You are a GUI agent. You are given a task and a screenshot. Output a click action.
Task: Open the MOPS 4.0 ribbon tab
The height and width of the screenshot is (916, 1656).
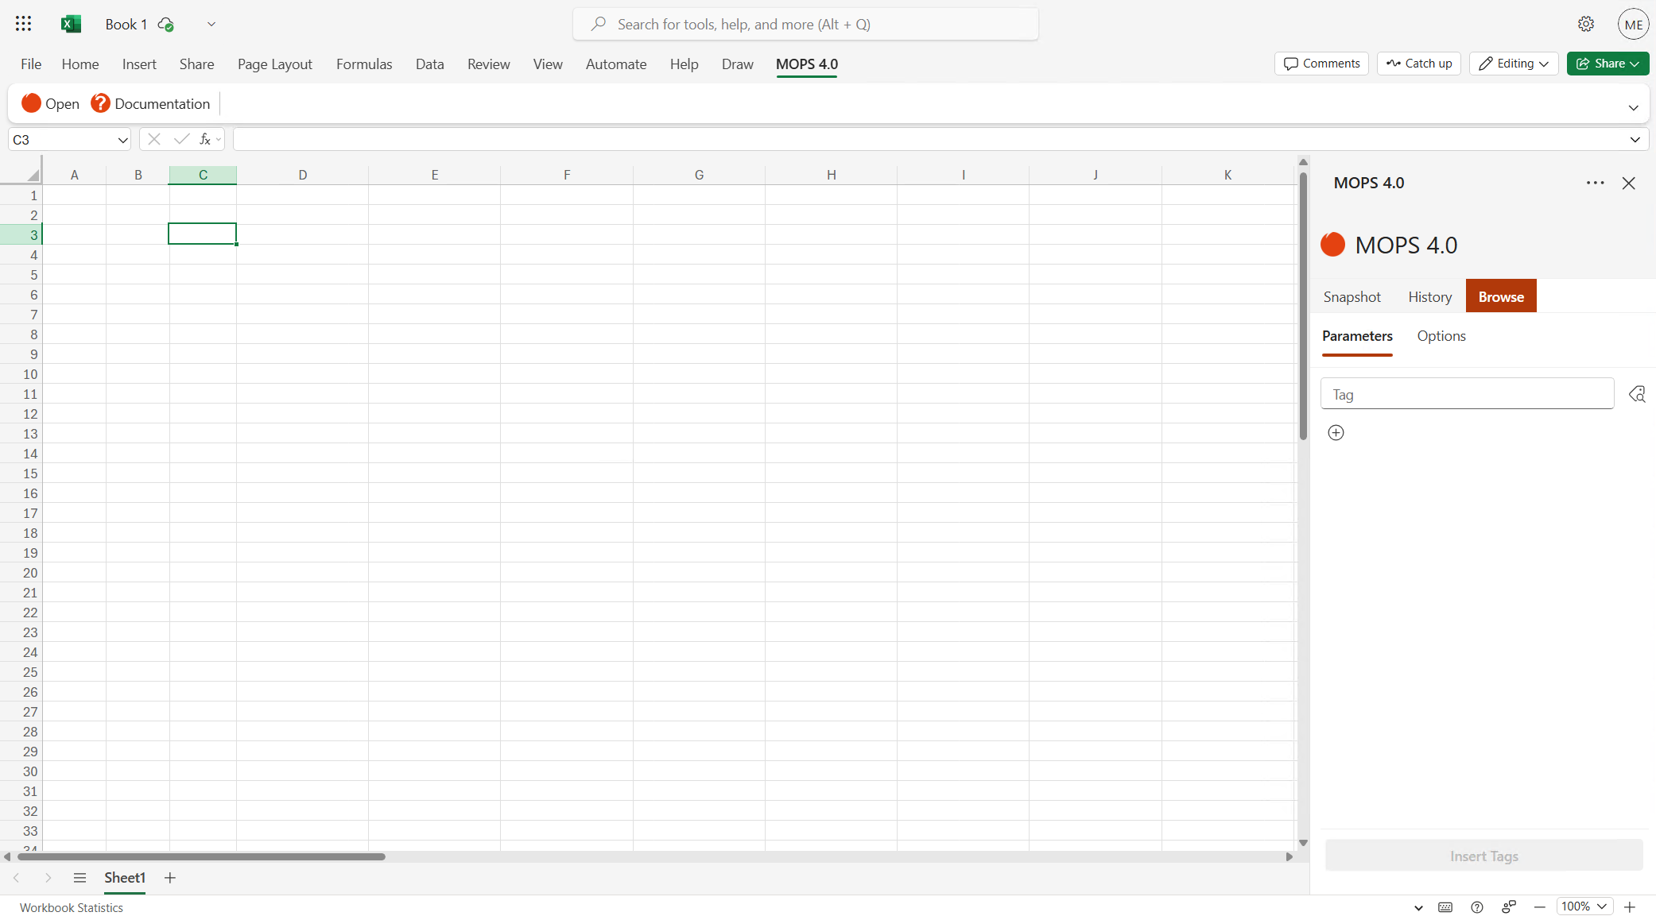point(806,64)
